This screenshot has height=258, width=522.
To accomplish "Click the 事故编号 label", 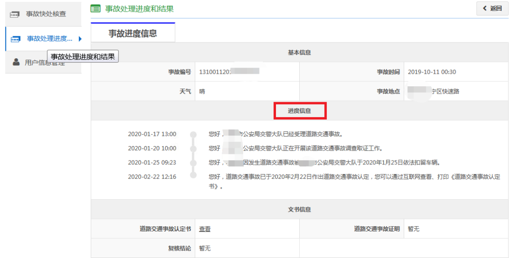I will coord(179,72).
